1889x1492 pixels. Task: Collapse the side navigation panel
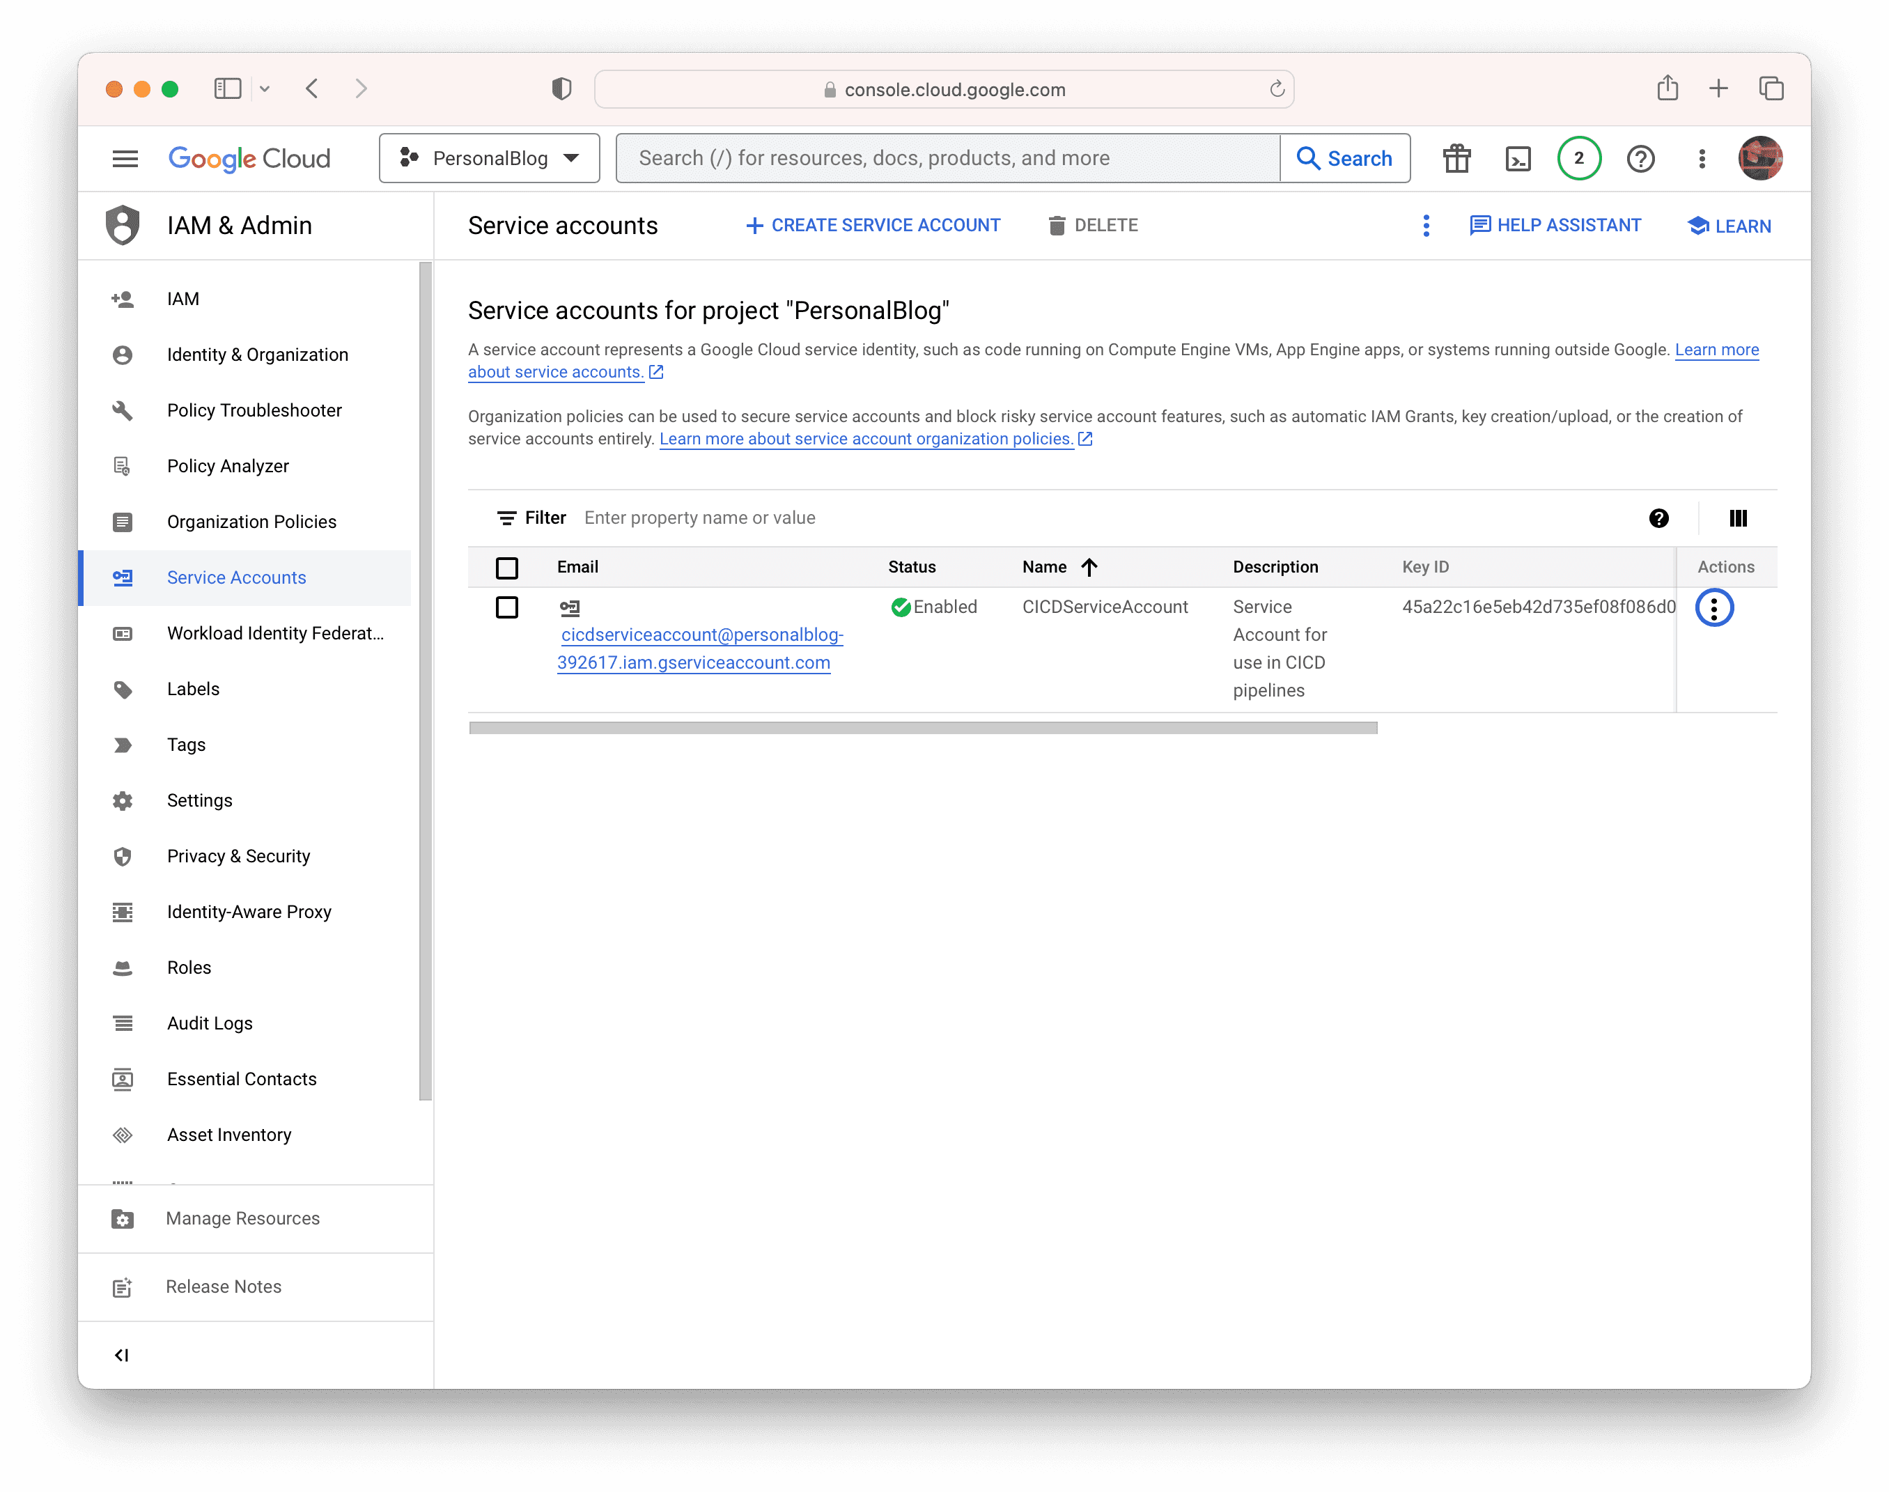(x=121, y=1355)
